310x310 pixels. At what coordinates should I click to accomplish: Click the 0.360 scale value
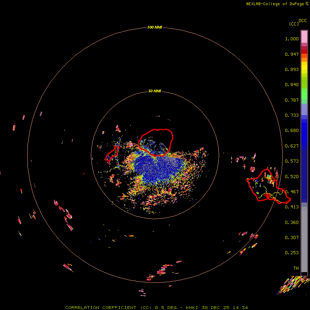tap(292, 223)
